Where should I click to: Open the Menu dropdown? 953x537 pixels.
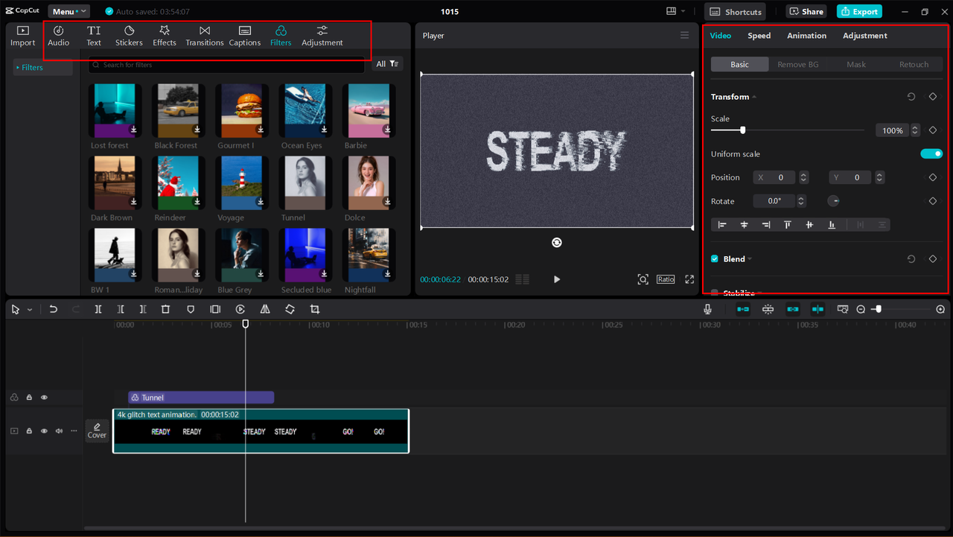[68, 12]
